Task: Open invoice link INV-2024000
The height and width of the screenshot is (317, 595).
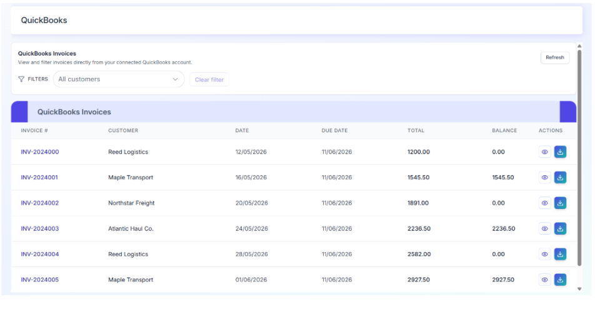Action: click(x=40, y=152)
